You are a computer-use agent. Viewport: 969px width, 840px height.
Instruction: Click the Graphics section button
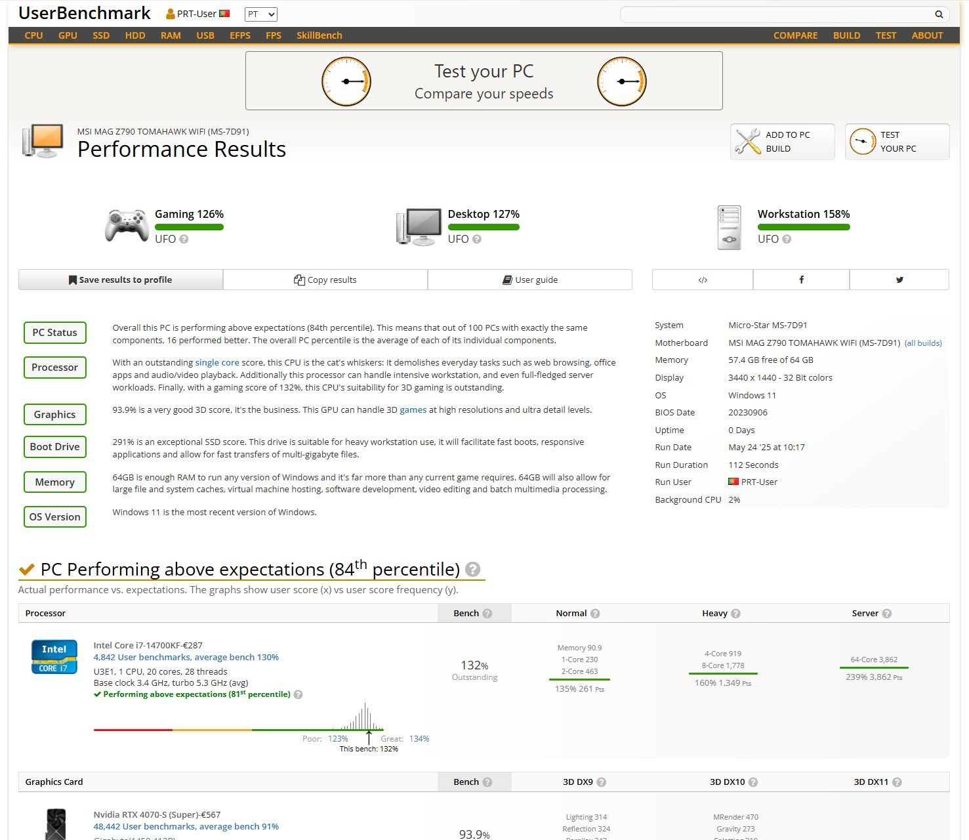[x=55, y=415]
